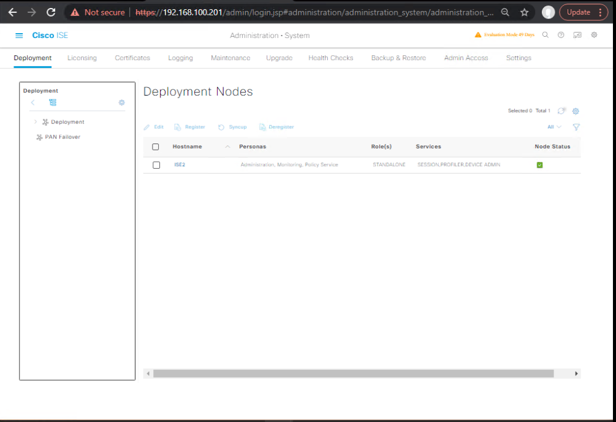Click the Edit button
Screen dimensions: 616x422
154,127
